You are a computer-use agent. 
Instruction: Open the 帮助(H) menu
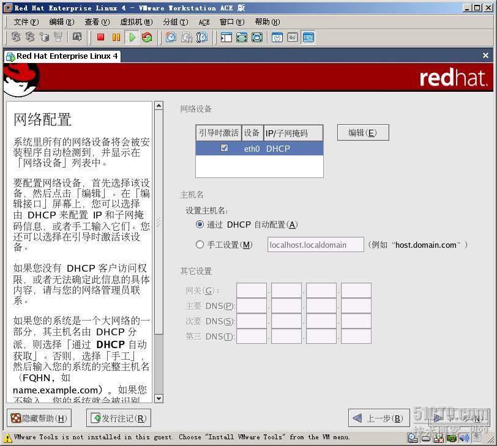click(267, 22)
